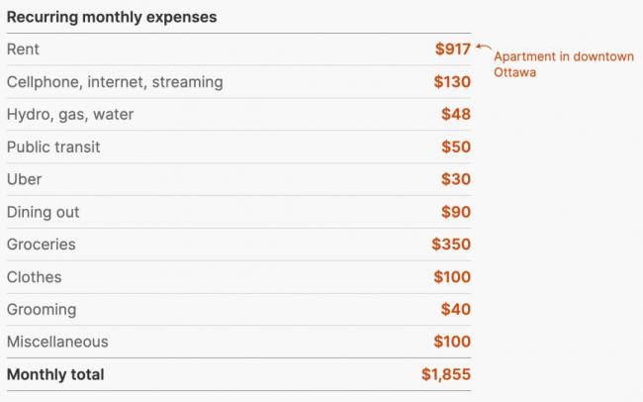Click the $917 rent amount
Viewport: 643px width, 402px height.
point(453,49)
